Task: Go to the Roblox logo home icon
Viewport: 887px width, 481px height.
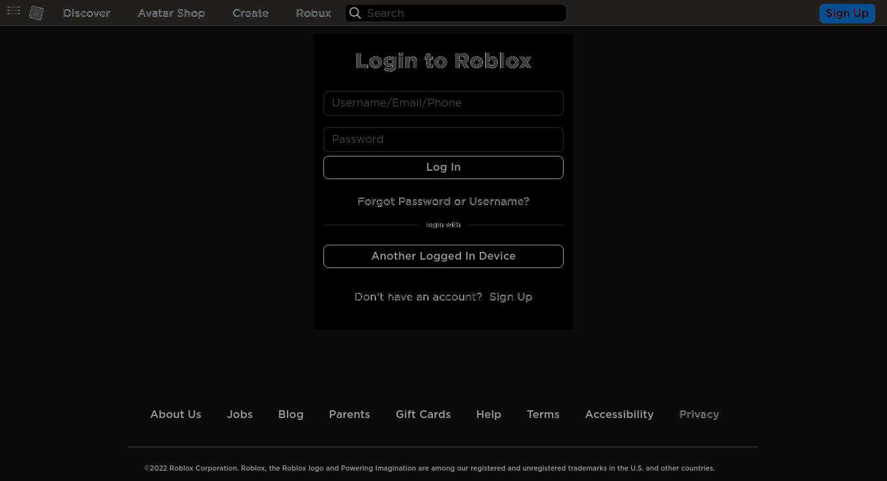Action: coord(36,13)
